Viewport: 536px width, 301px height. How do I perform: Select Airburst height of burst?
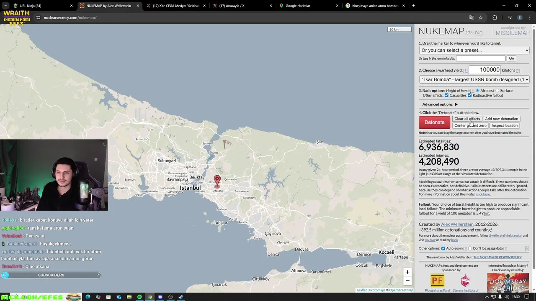477,91
